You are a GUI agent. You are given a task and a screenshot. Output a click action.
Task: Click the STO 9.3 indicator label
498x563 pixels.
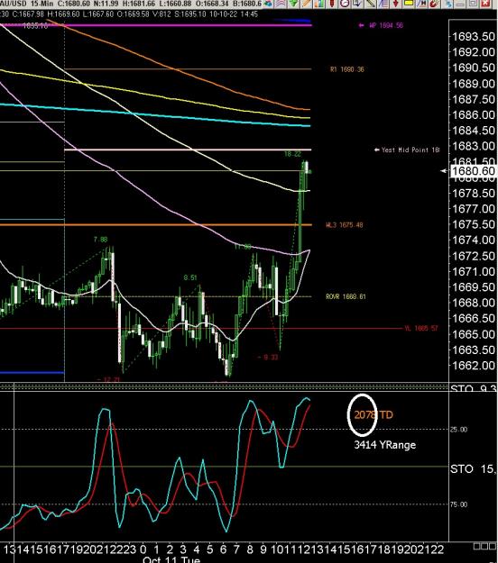[473, 388]
